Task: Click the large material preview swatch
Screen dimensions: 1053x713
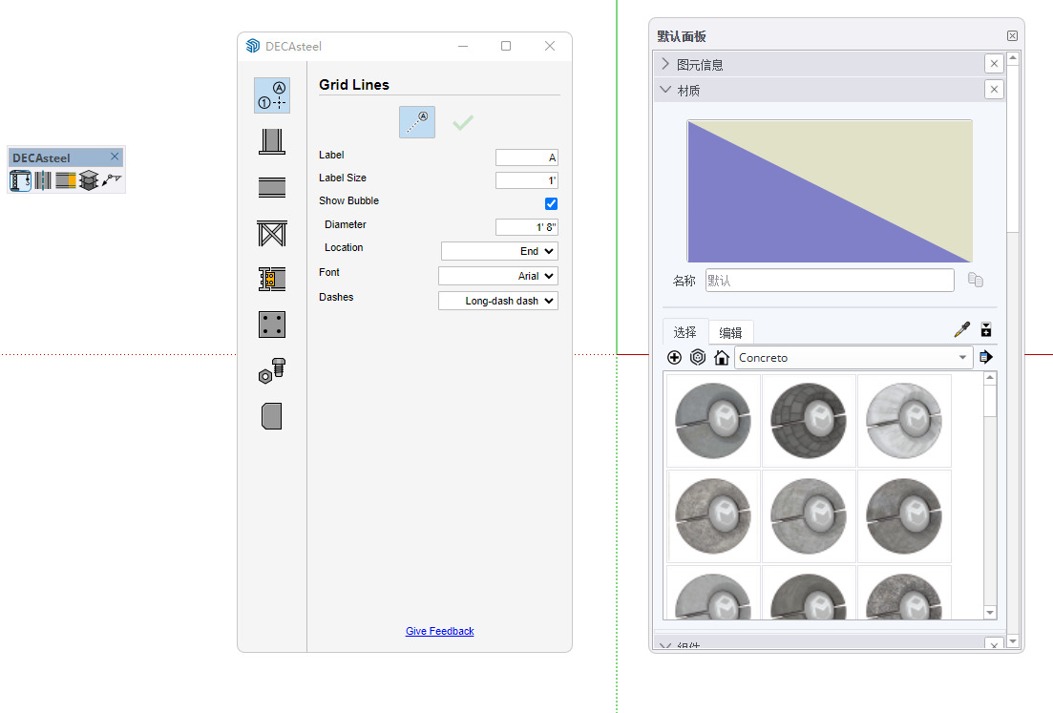Action: pos(830,191)
